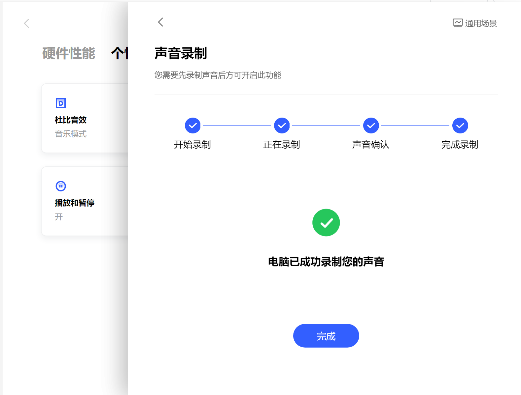Image resolution: width=521 pixels, height=395 pixels.
Task: Click the 声音确认 step checkmark
Action: [371, 126]
